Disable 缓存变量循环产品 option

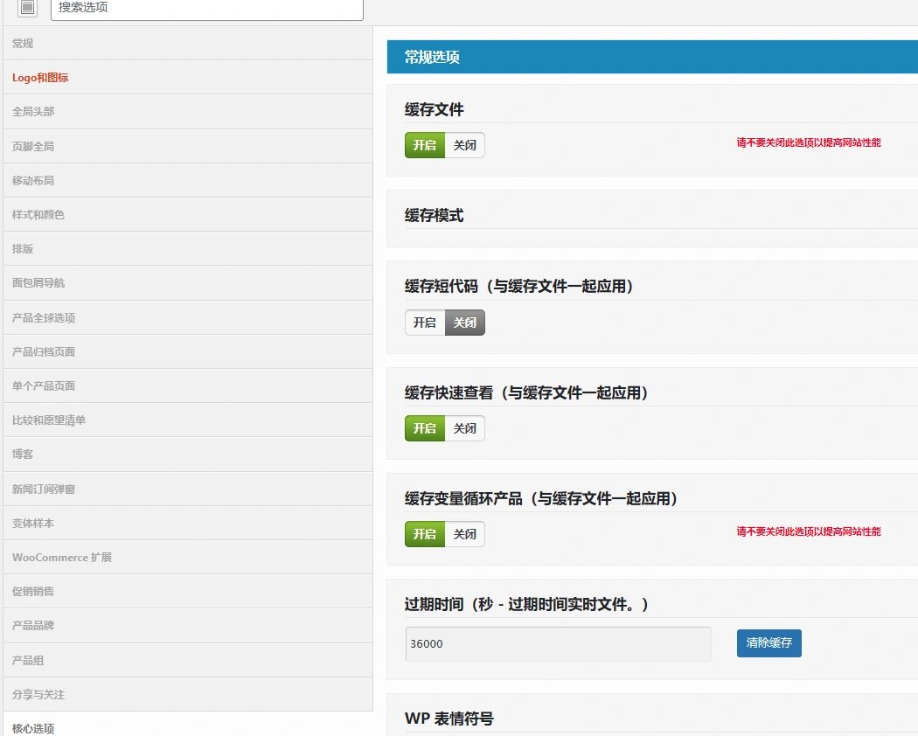(x=464, y=534)
